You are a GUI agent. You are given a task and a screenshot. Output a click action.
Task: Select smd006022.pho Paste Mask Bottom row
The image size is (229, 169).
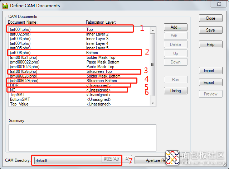(x=79, y=62)
